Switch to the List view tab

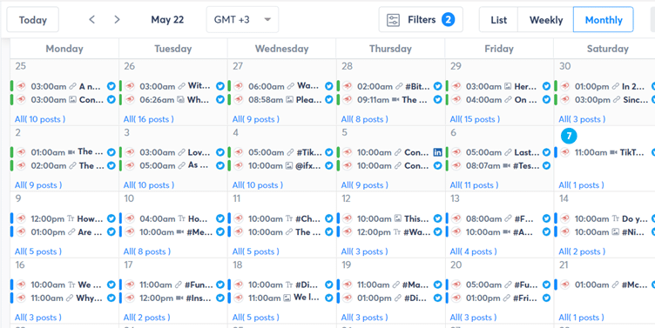(499, 20)
